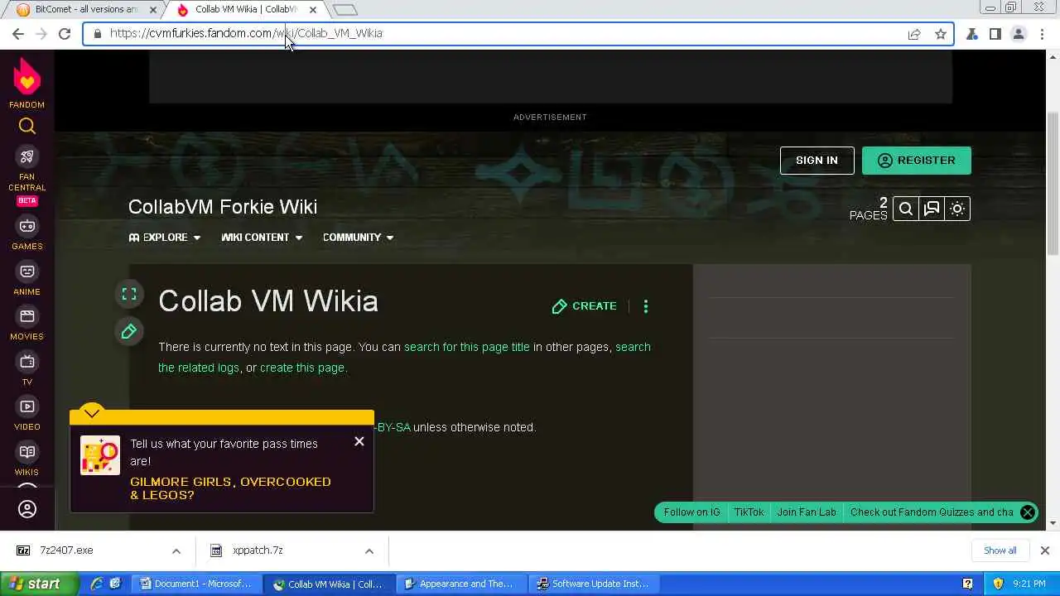The image size is (1060, 596).
Task: Click wiki search magnifier next to Pages count
Action: pos(906,209)
